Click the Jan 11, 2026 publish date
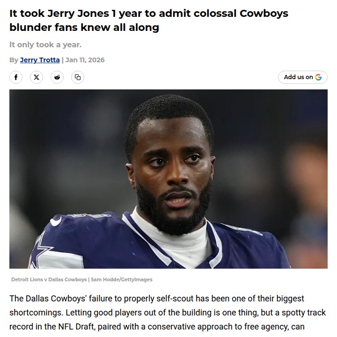This screenshot has width=337, height=337. click(85, 60)
